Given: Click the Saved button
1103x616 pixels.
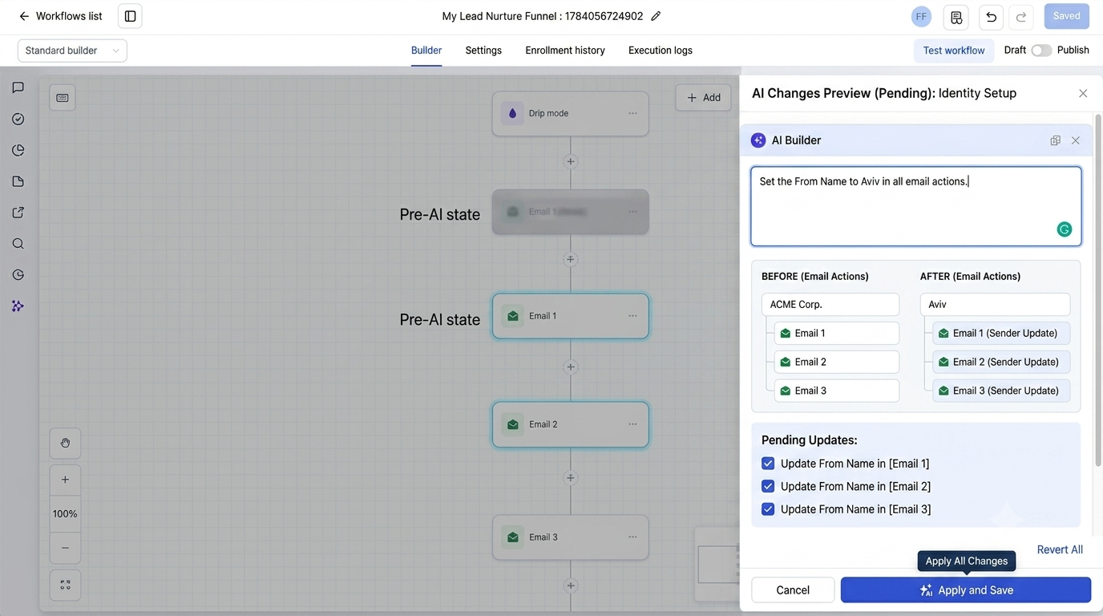Looking at the screenshot, I should tap(1066, 16).
